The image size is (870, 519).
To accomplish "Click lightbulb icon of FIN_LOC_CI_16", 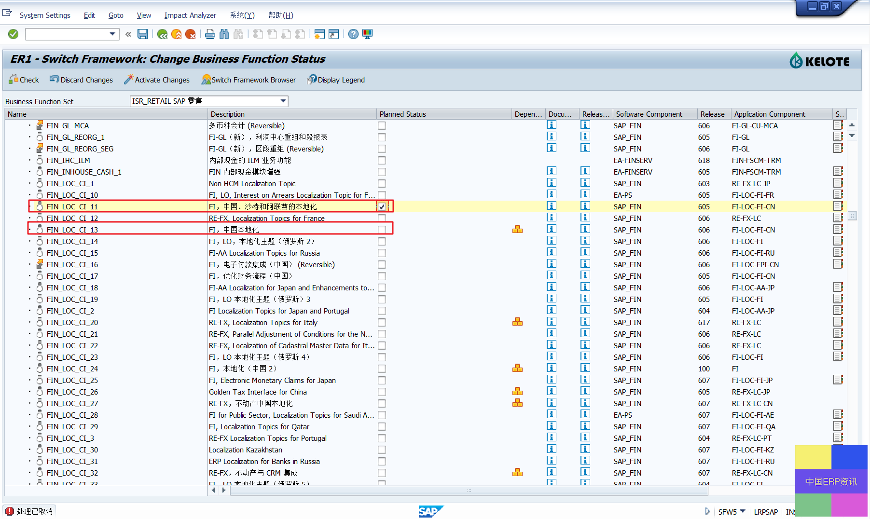I will click(x=40, y=264).
